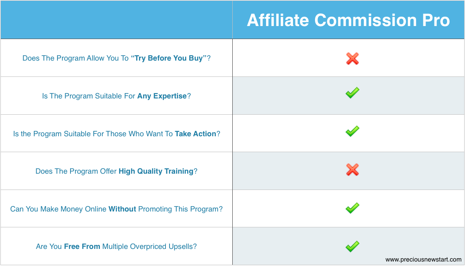This screenshot has width=465, height=266.
Task: Click the red X for Try Before You Buy
Action: [352, 58]
